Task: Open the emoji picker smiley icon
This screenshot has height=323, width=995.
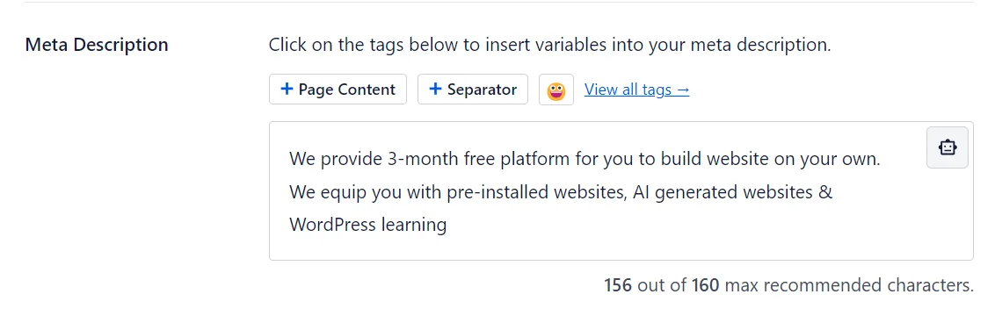Action: click(x=556, y=90)
